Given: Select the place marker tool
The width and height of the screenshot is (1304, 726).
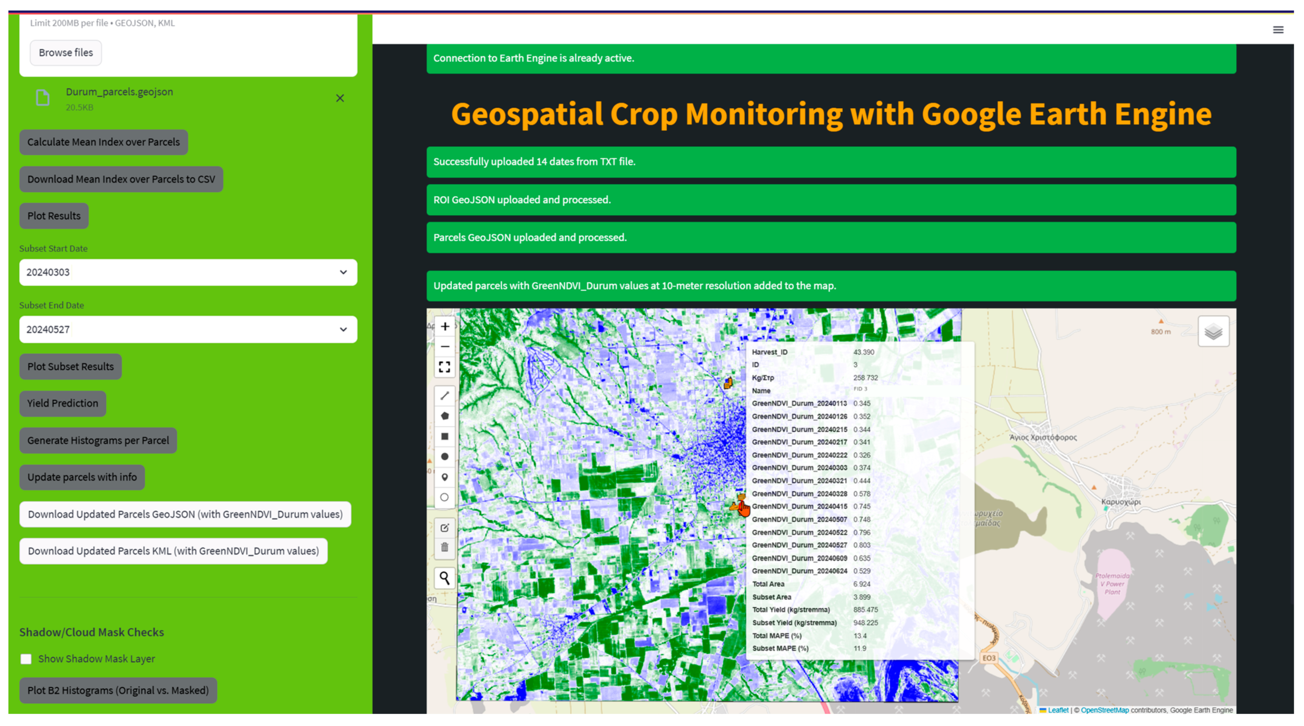Looking at the screenshot, I should tap(445, 477).
